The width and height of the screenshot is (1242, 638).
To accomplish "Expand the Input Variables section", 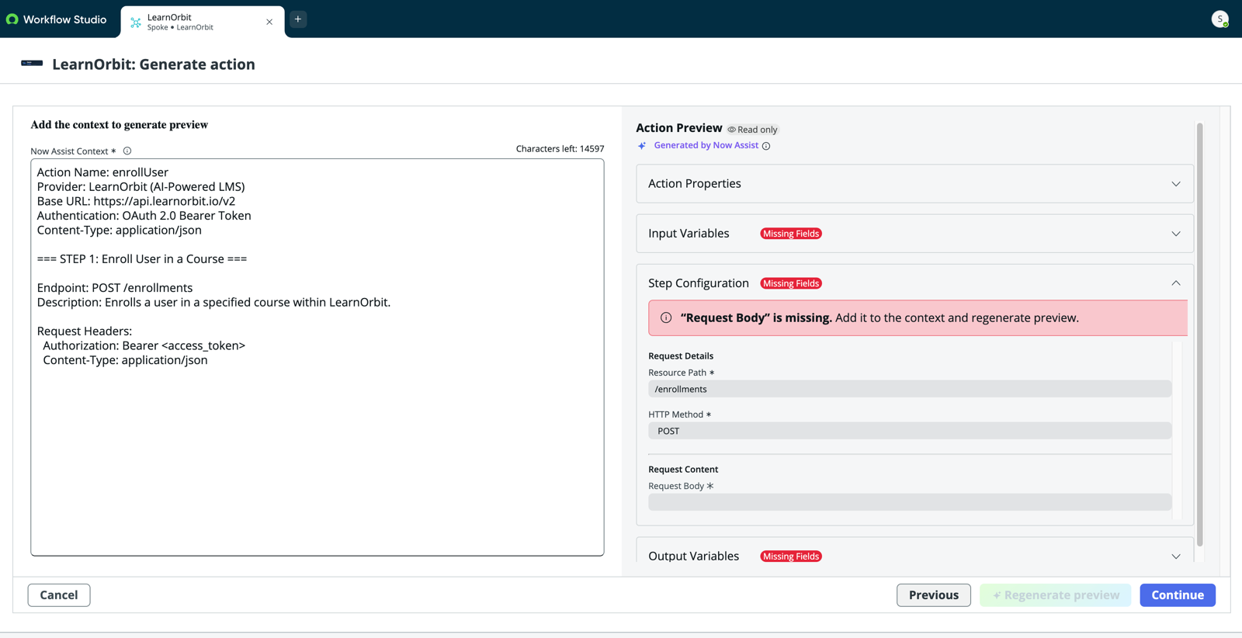I will (914, 234).
